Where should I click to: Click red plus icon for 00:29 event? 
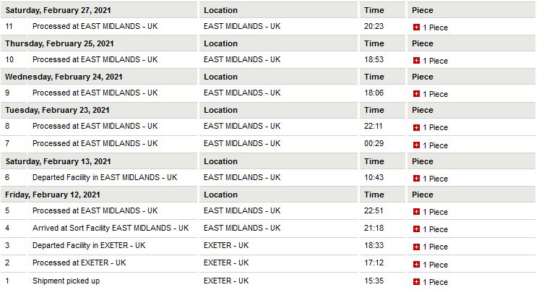pos(416,145)
